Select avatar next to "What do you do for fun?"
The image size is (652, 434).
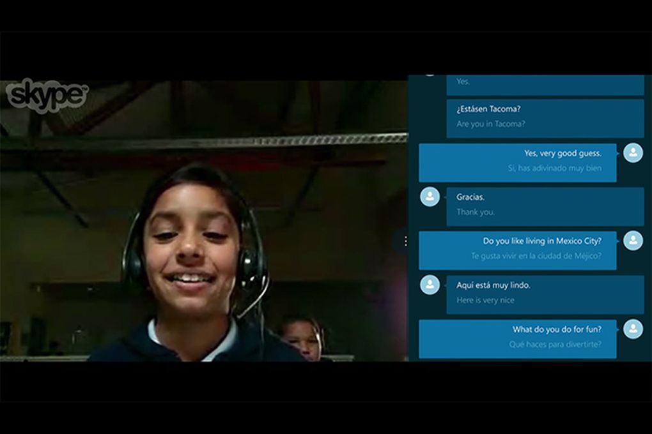click(633, 329)
